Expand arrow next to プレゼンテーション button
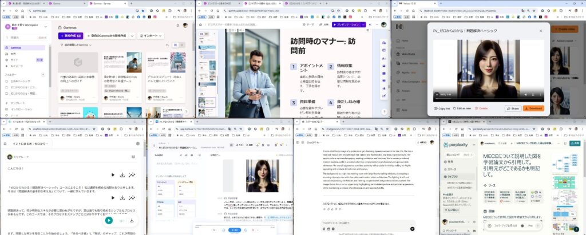Viewport: 586px width, 235px height. click(363, 25)
